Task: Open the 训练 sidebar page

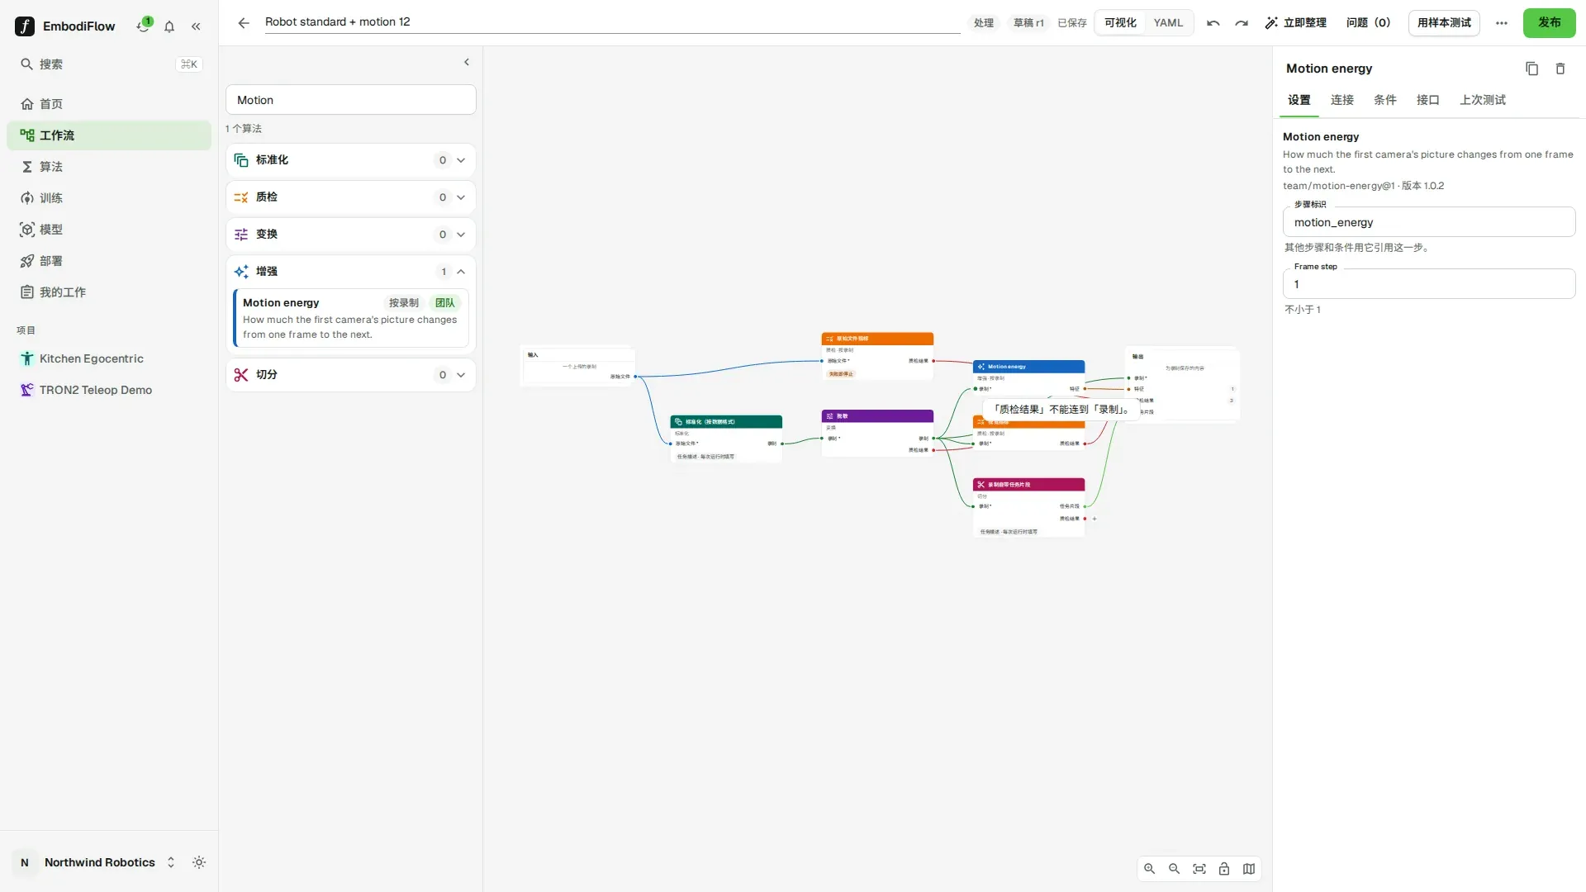Action: 109,198
